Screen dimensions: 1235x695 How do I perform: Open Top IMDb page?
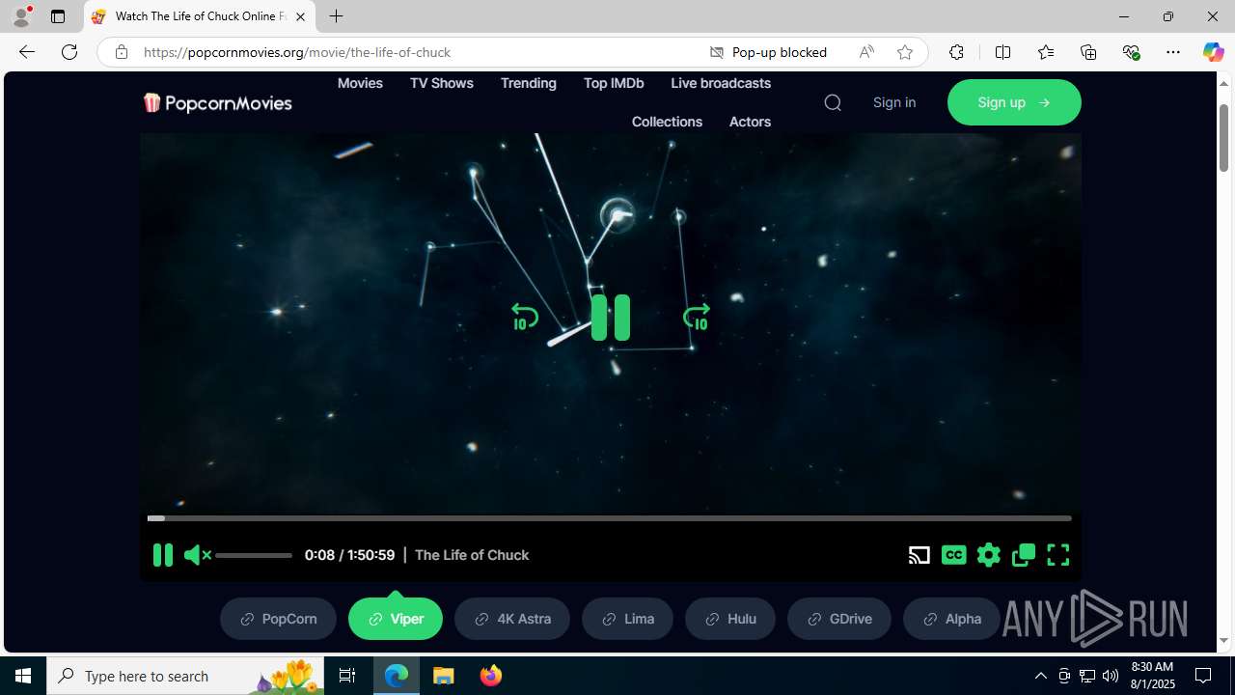click(614, 83)
